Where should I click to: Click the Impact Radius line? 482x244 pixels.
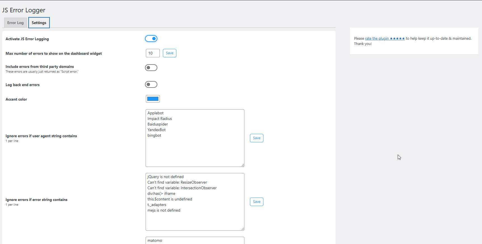pos(160,119)
